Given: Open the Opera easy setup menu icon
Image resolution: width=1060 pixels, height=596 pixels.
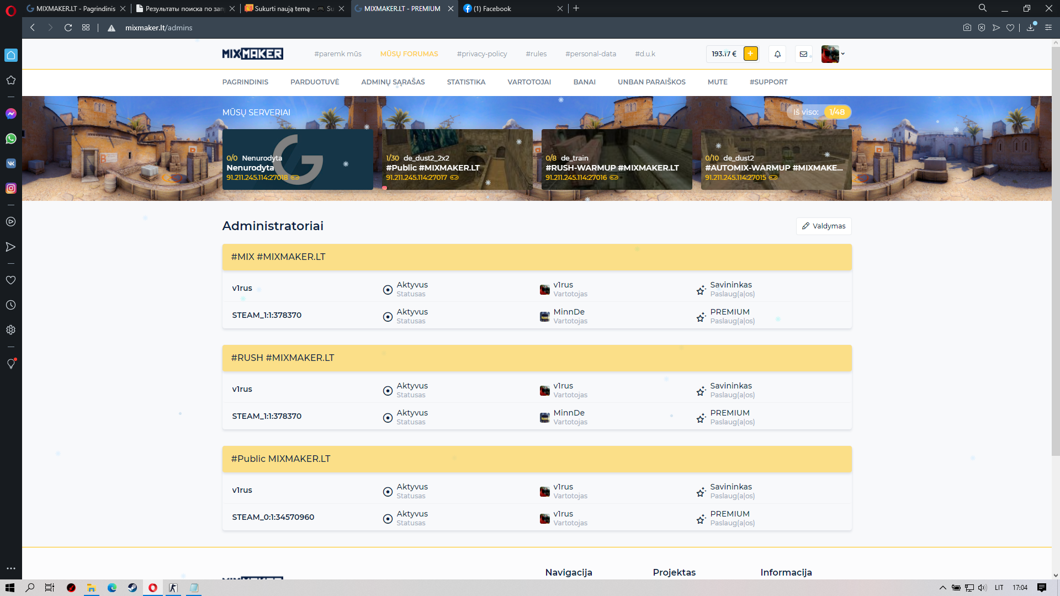Looking at the screenshot, I should (x=1048, y=28).
